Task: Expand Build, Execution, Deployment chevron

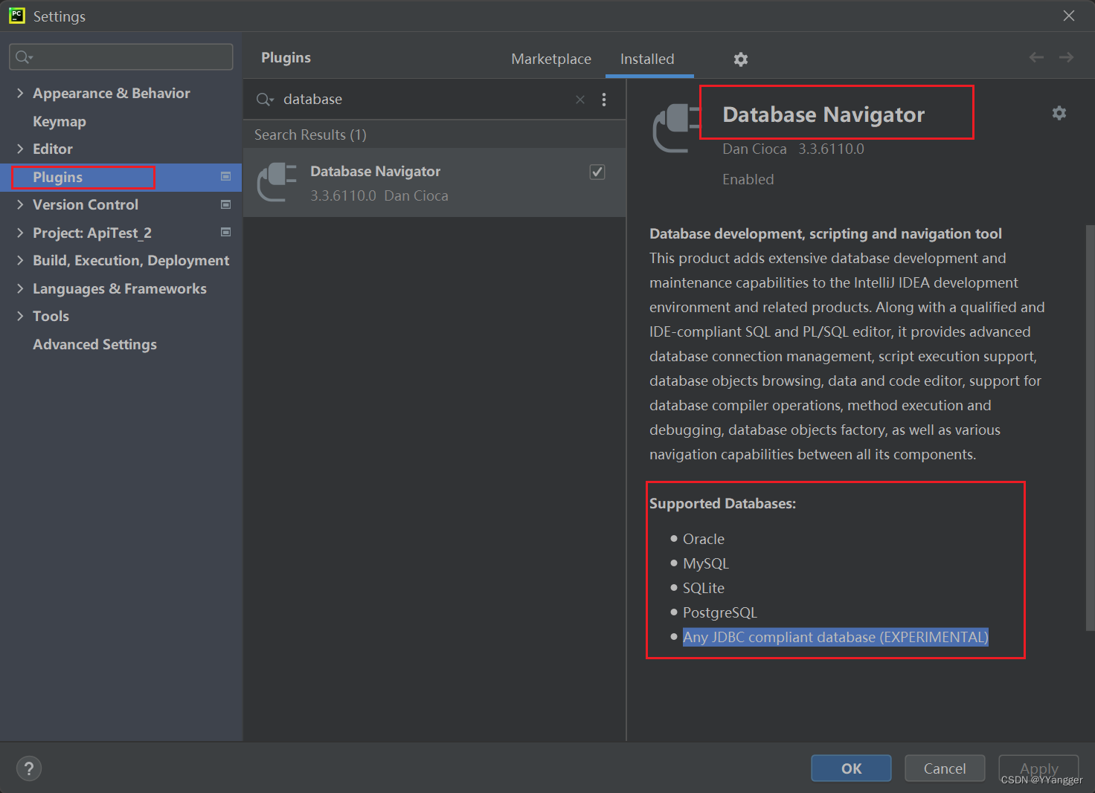Action: pos(20,260)
